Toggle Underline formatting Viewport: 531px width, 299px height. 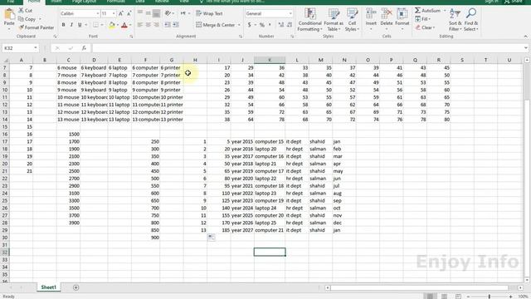pyautogui.click(x=80, y=25)
